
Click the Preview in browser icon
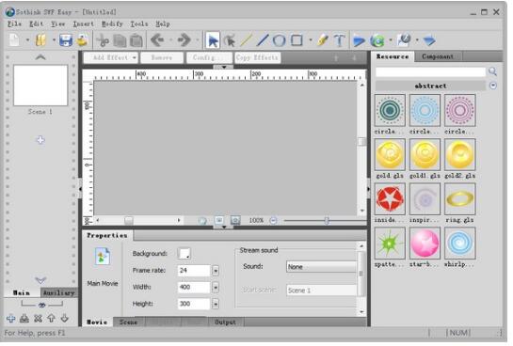coord(377,40)
